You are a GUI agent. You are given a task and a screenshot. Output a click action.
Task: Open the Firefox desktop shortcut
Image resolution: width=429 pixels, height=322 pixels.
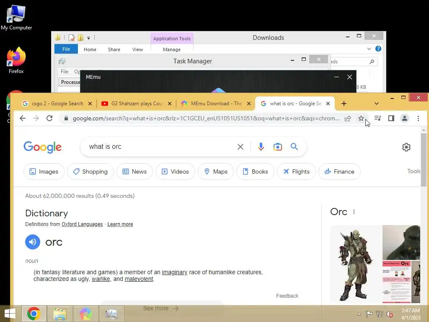click(16, 60)
